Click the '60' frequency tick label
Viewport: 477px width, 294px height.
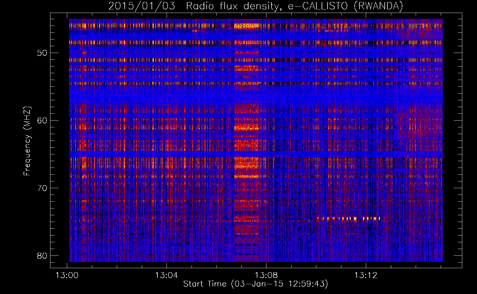(x=42, y=121)
